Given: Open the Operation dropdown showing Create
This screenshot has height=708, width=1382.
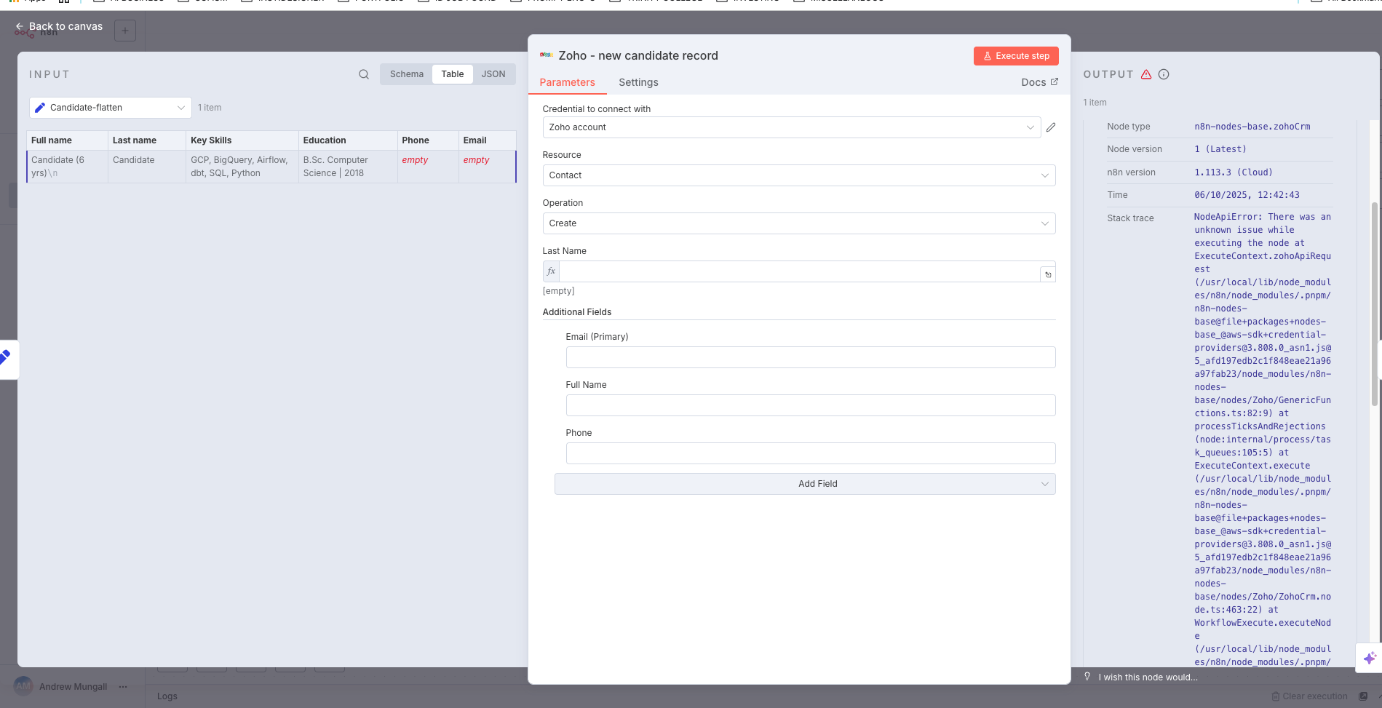Looking at the screenshot, I should (799, 223).
